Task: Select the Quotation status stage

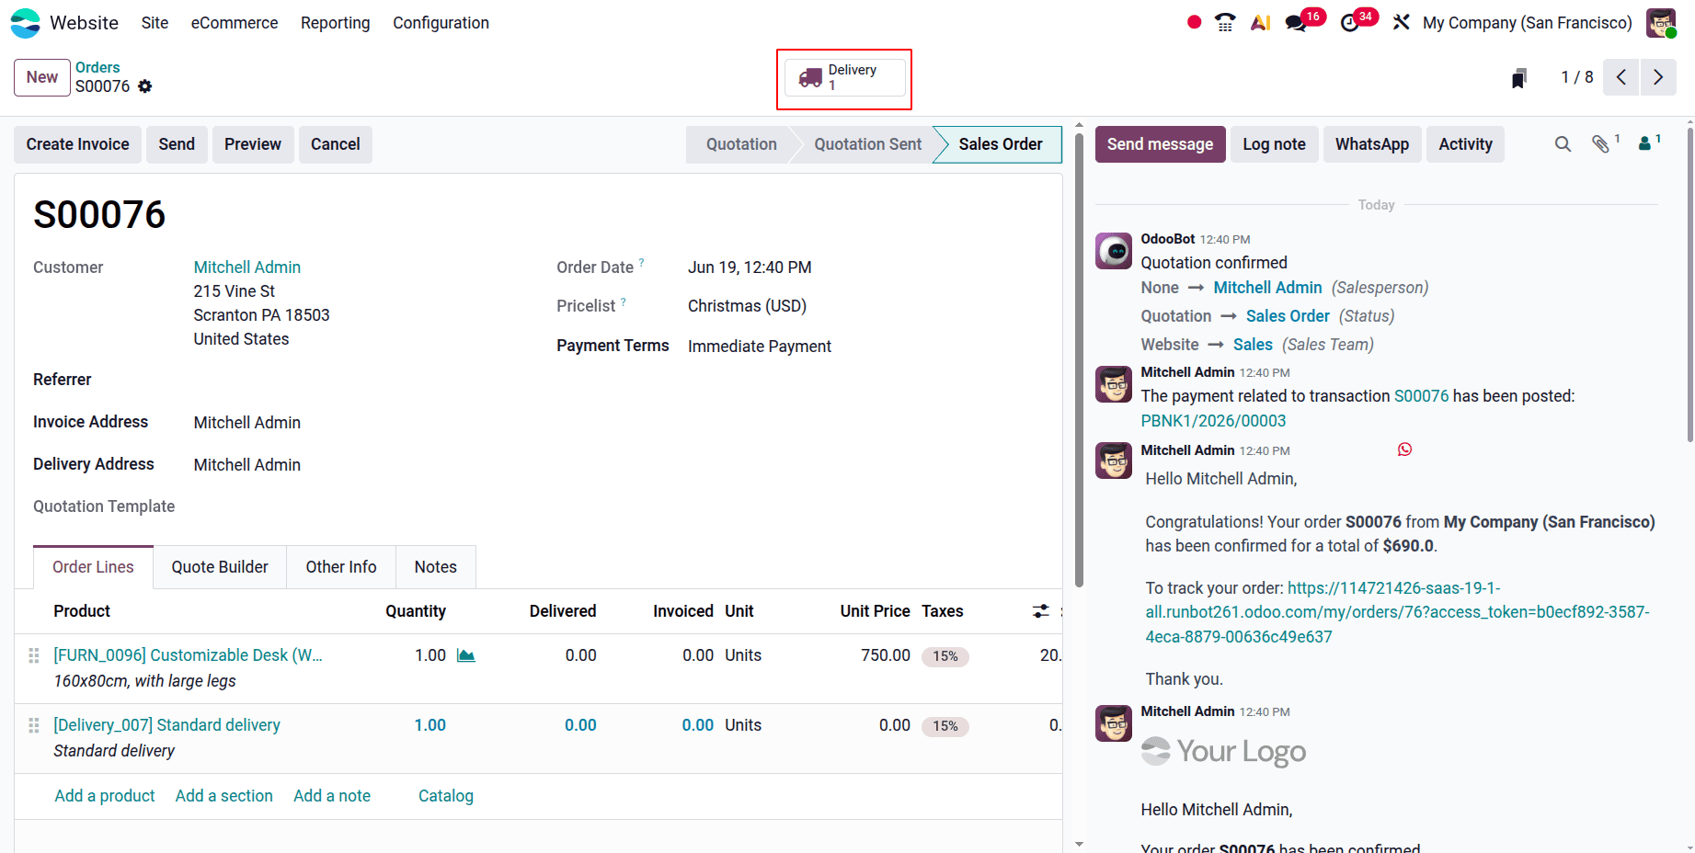Action: (x=741, y=144)
